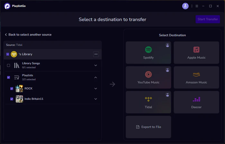Click the back chevron arrow icon
This screenshot has height=144, width=225.
(6, 35)
